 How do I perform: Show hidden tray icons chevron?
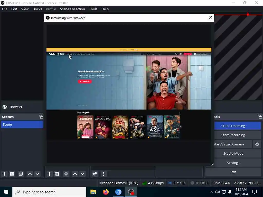[x=211, y=192]
